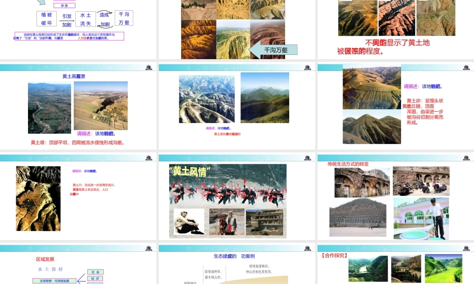
Task: Click the 千沟万壑 arrow callout label
Action: coord(276,50)
